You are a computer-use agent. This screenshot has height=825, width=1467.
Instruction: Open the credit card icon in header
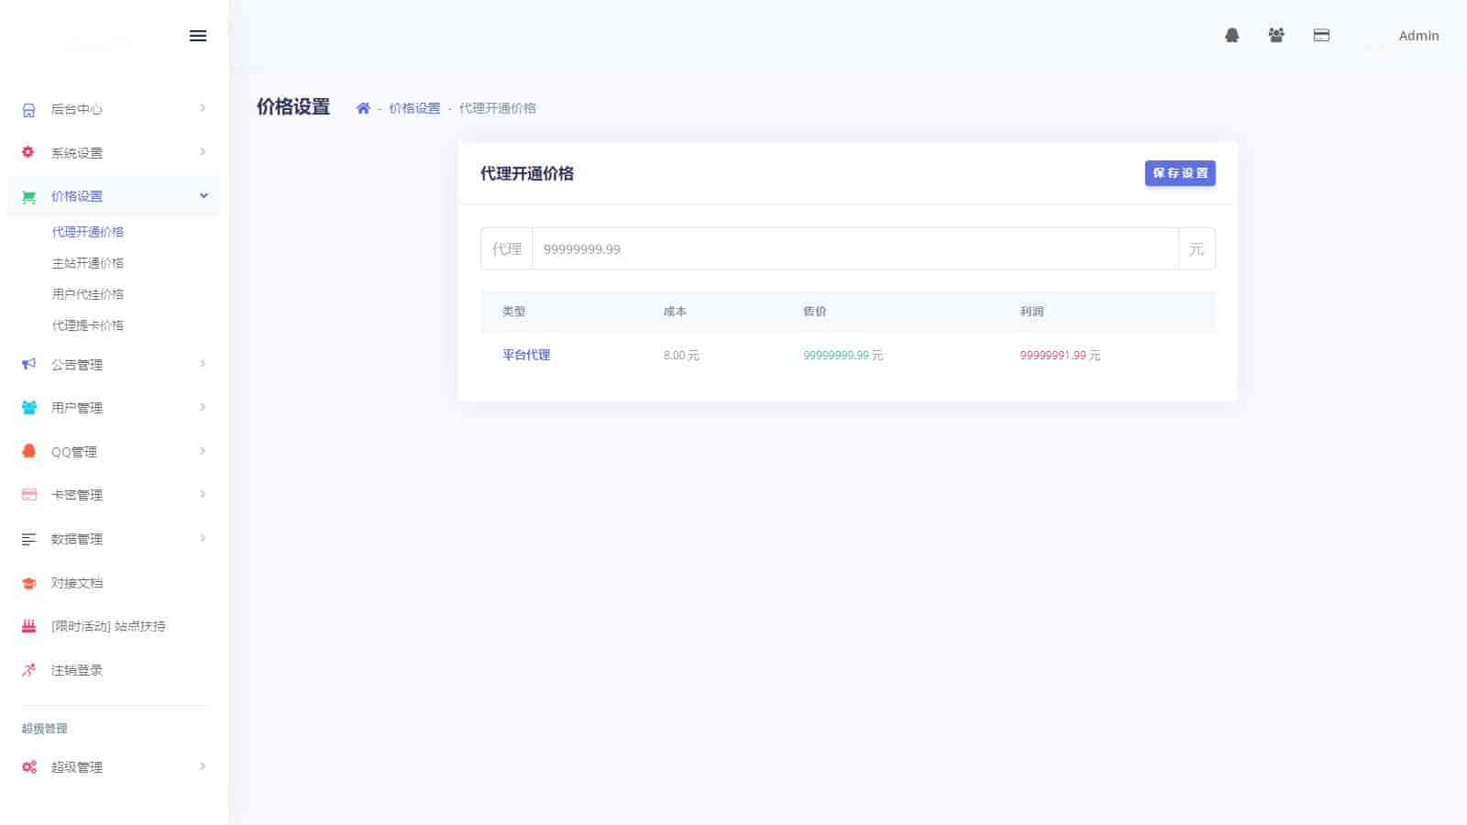(x=1321, y=36)
